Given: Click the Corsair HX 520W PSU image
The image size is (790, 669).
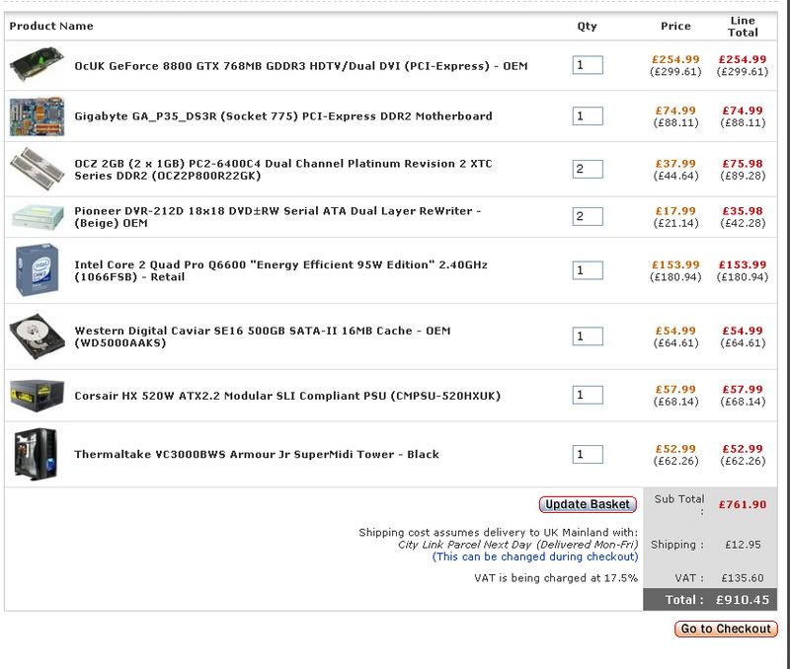Looking at the screenshot, I should [38, 396].
